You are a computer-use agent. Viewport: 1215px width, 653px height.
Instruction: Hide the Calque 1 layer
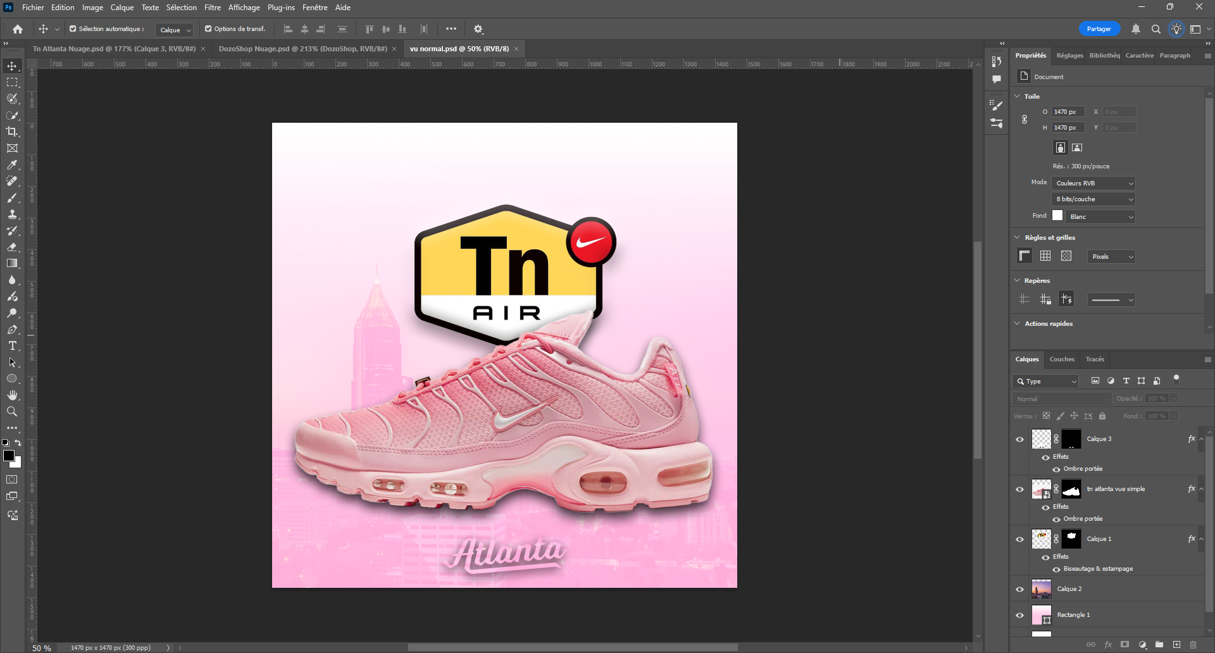[1019, 539]
